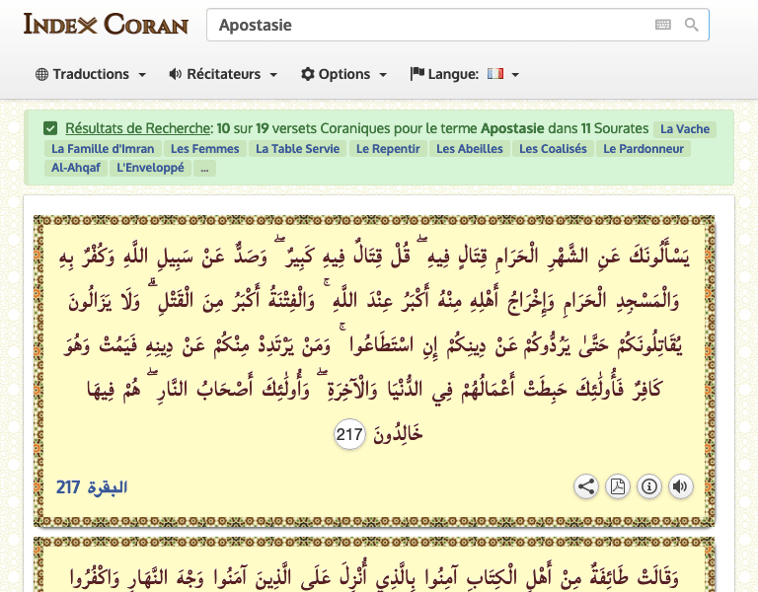
Task: Expand the Récitateurs dropdown menu
Action: click(223, 74)
